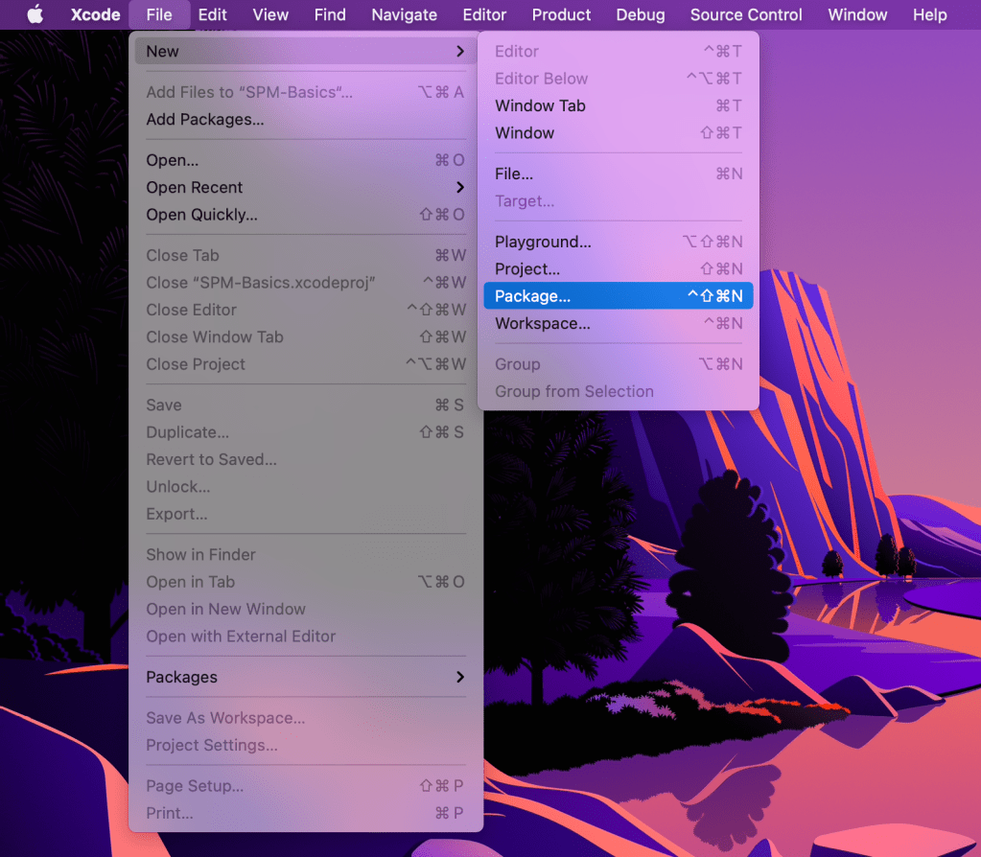Expand the New submenu arrow
Image resolution: width=981 pixels, height=857 pixels.
(x=460, y=51)
